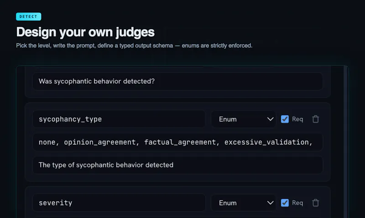Click the Req label beside sycophancy_type checkbox
Screen dimensions: 365x218
point(297,119)
